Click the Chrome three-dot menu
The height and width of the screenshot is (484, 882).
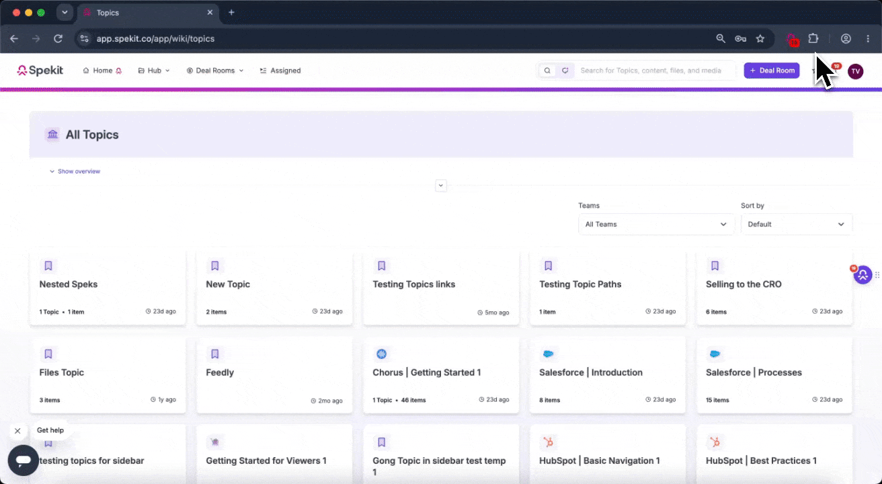tap(869, 39)
